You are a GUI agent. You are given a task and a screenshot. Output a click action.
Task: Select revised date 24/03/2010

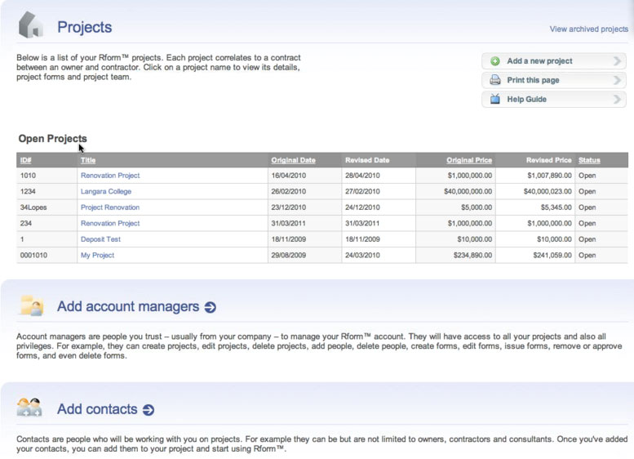coord(362,255)
